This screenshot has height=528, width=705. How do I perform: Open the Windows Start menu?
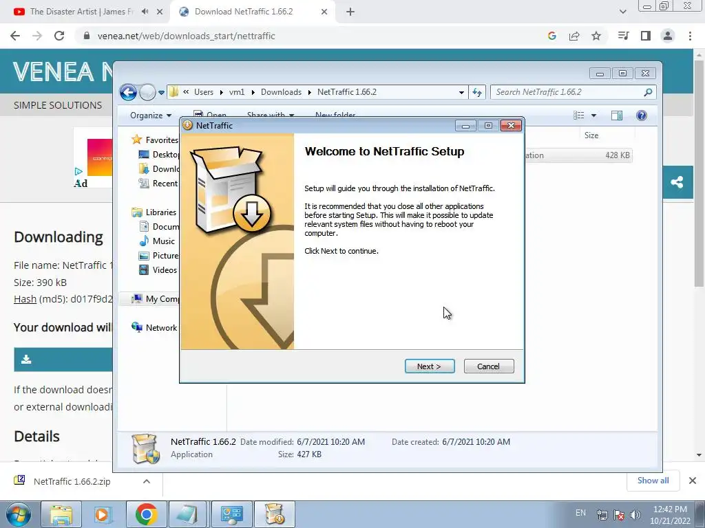[18, 514]
